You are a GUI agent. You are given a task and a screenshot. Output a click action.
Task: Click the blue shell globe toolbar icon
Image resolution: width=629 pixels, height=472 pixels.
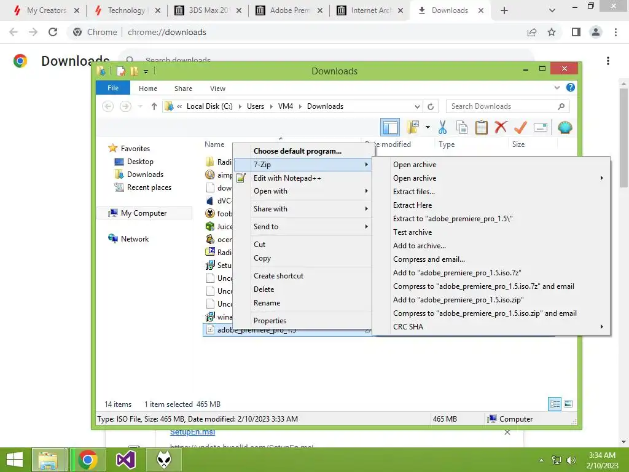565,128
